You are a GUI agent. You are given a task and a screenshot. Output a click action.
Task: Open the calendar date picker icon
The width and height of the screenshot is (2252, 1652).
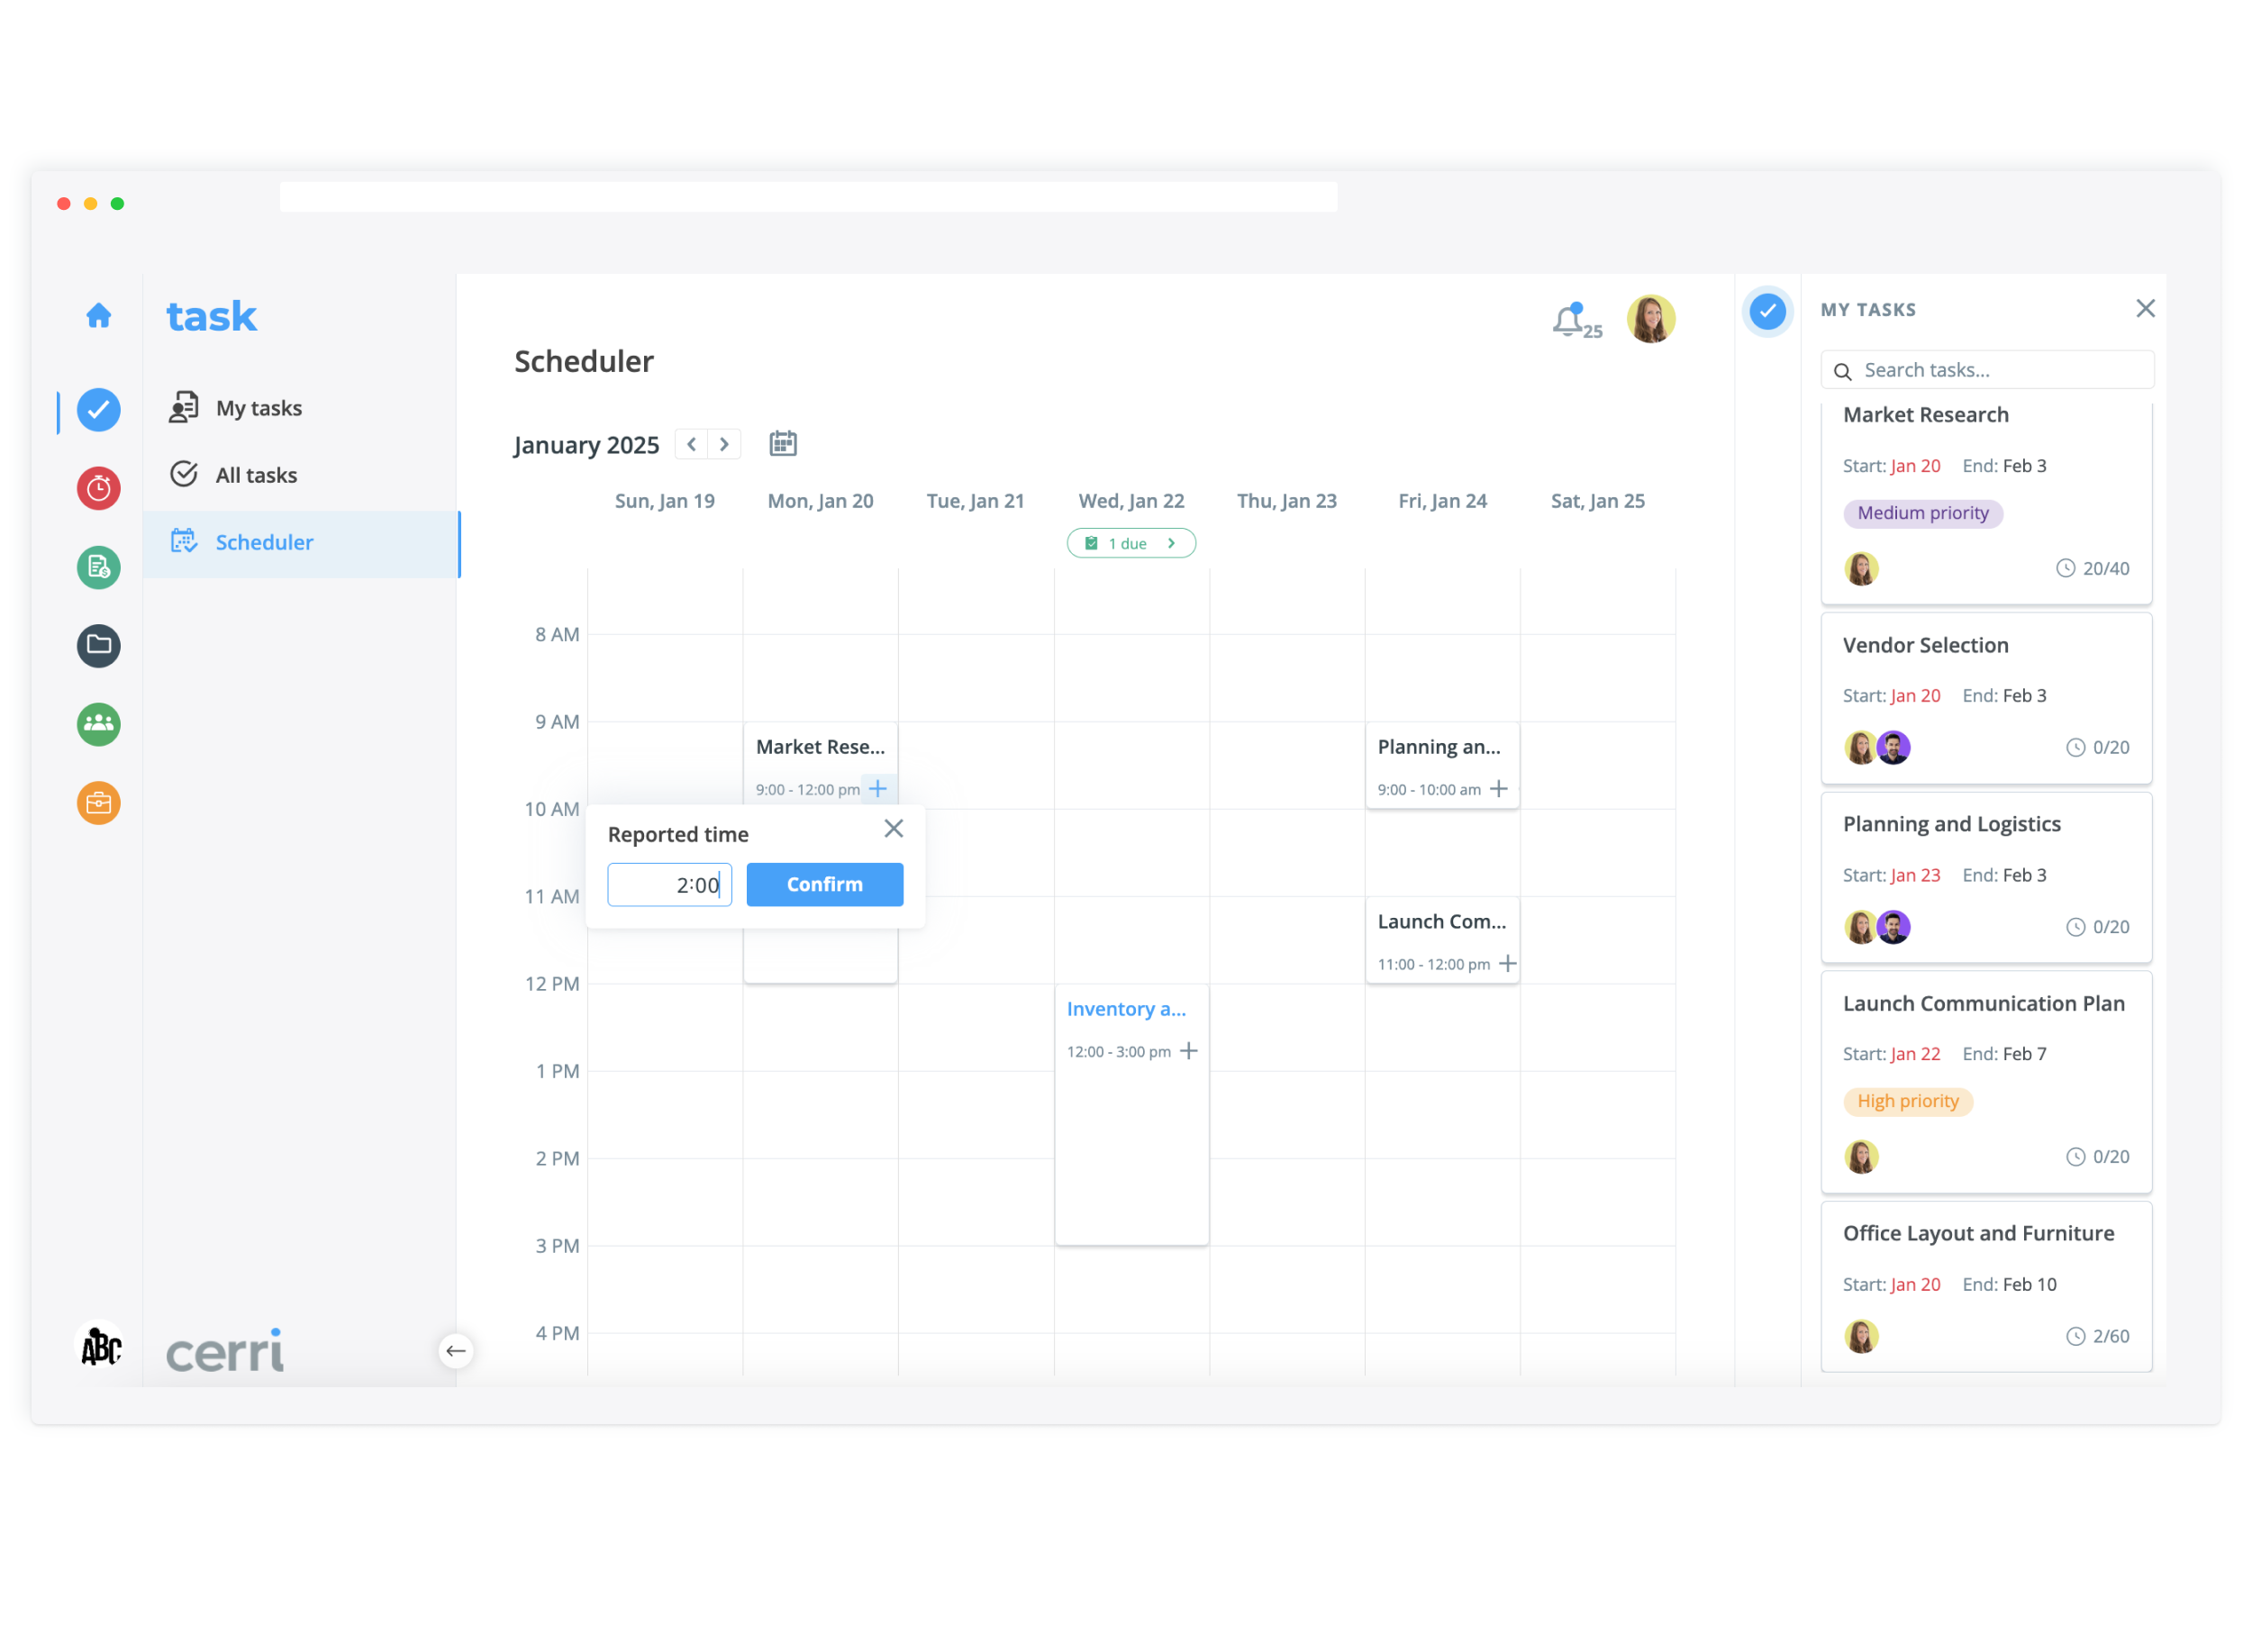[x=783, y=444]
